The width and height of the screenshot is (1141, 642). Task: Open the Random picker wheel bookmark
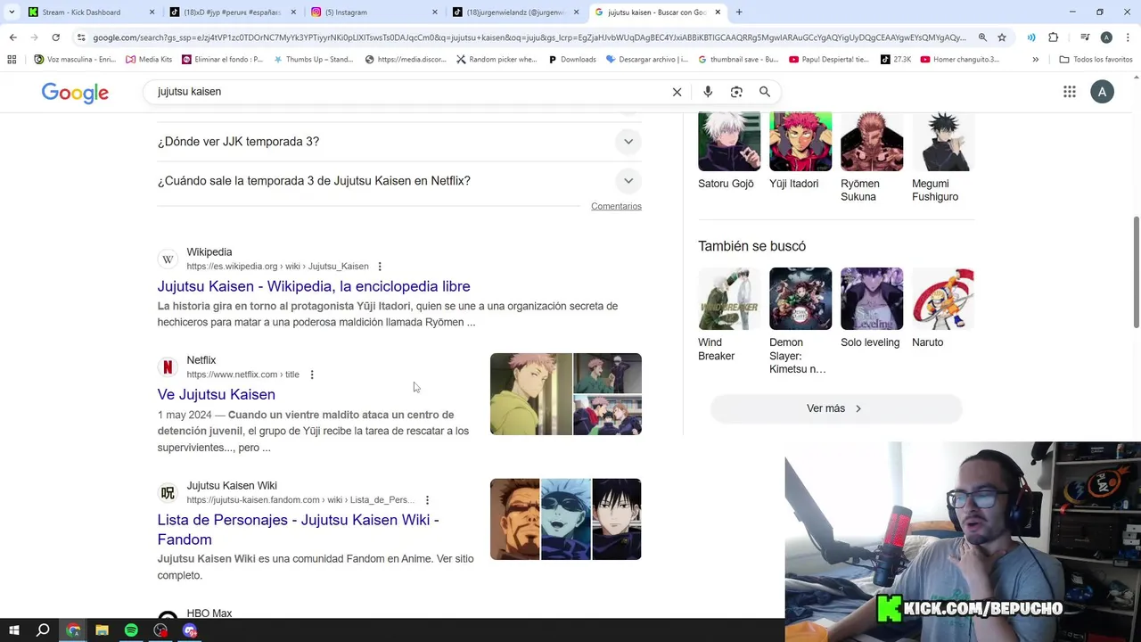[x=497, y=60]
